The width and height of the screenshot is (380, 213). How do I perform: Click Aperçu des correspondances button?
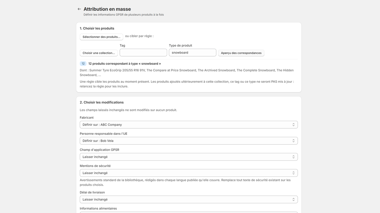pos(241,53)
